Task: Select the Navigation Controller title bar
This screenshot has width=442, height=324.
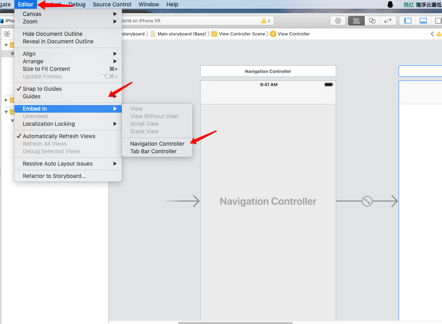Action: point(268,71)
